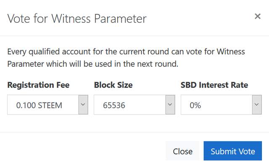Expand the Block Size dropdown arrow
The width and height of the screenshot is (269, 167).
click(x=170, y=104)
